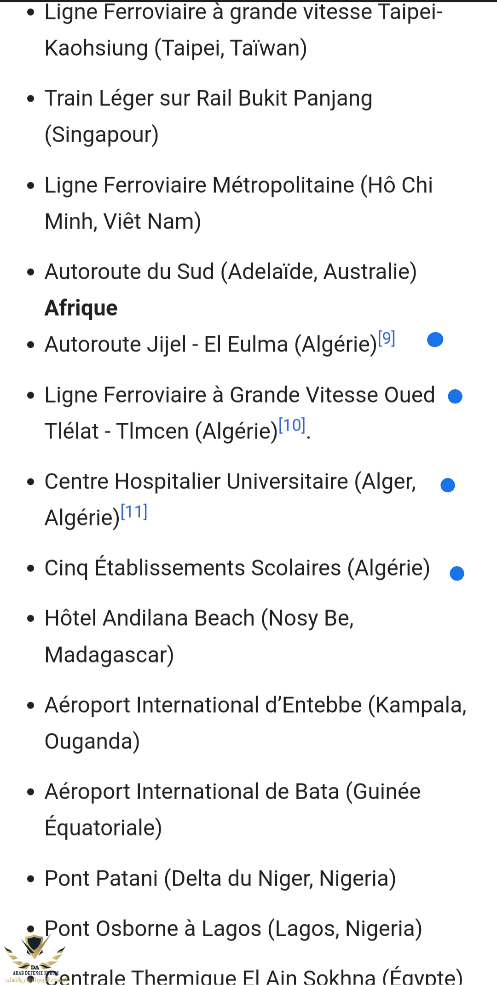Select the Afrique section heading
The width and height of the screenshot is (497, 985).
pyautogui.click(x=81, y=308)
